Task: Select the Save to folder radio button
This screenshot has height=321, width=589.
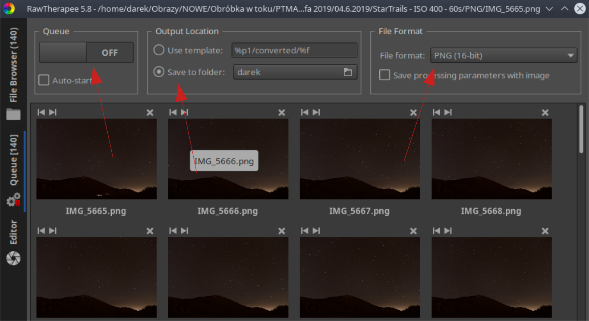Action: (159, 72)
